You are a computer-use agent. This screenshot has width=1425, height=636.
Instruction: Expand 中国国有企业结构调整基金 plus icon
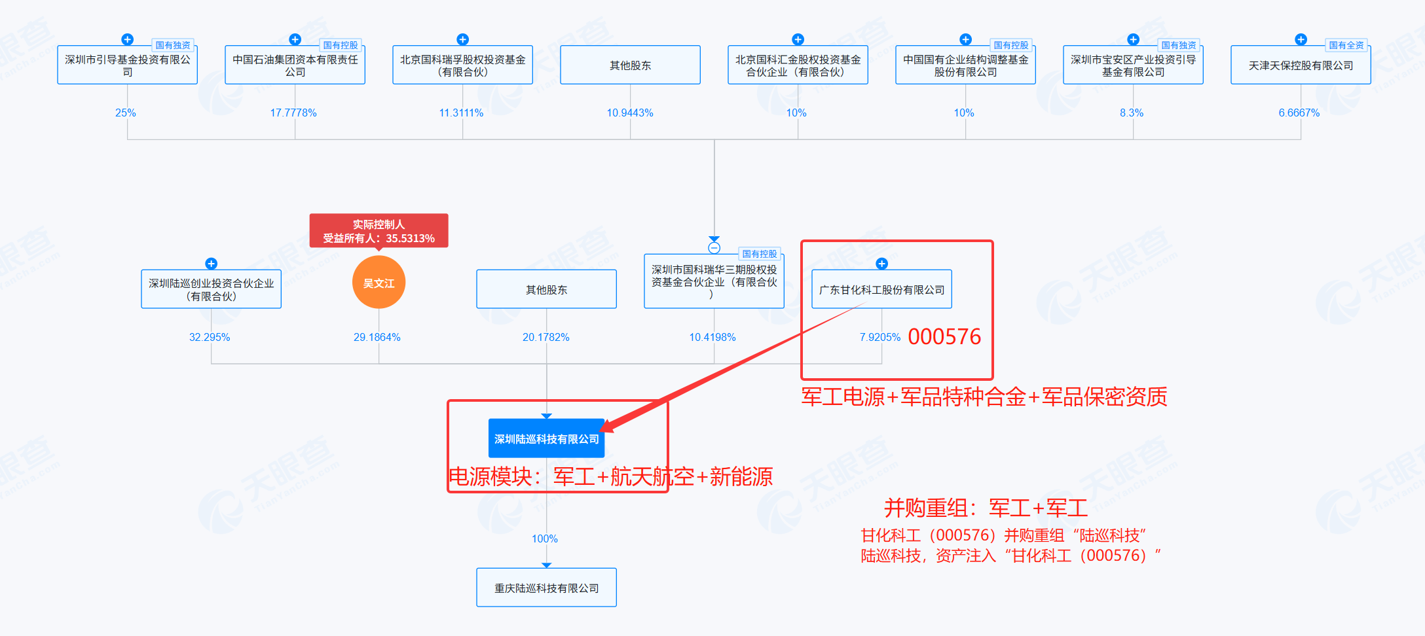tap(966, 39)
